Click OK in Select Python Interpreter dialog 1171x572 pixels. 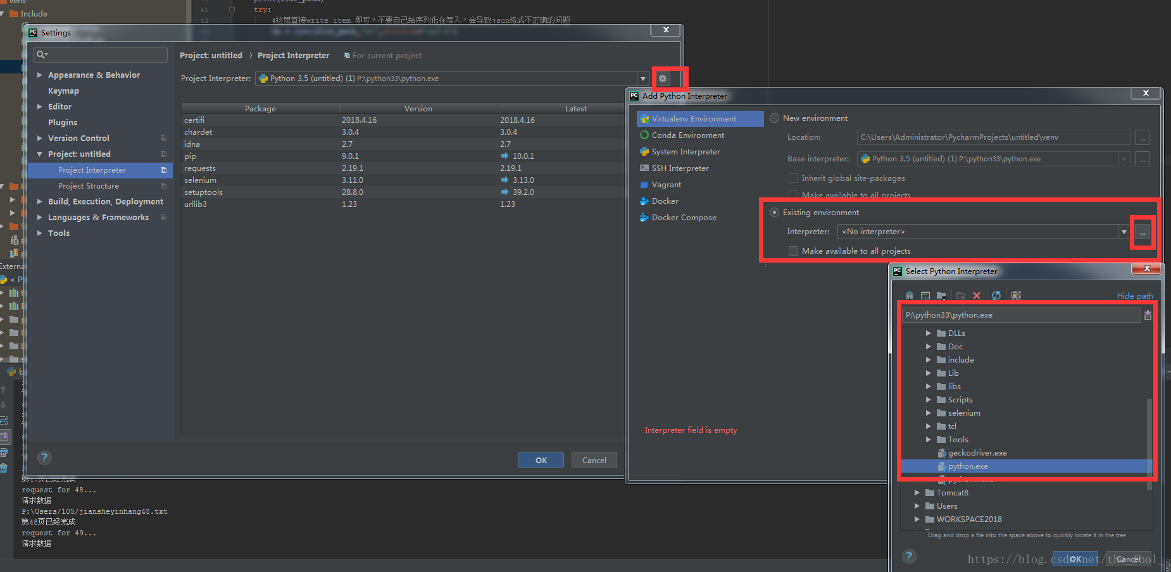tap(1075, 559)
